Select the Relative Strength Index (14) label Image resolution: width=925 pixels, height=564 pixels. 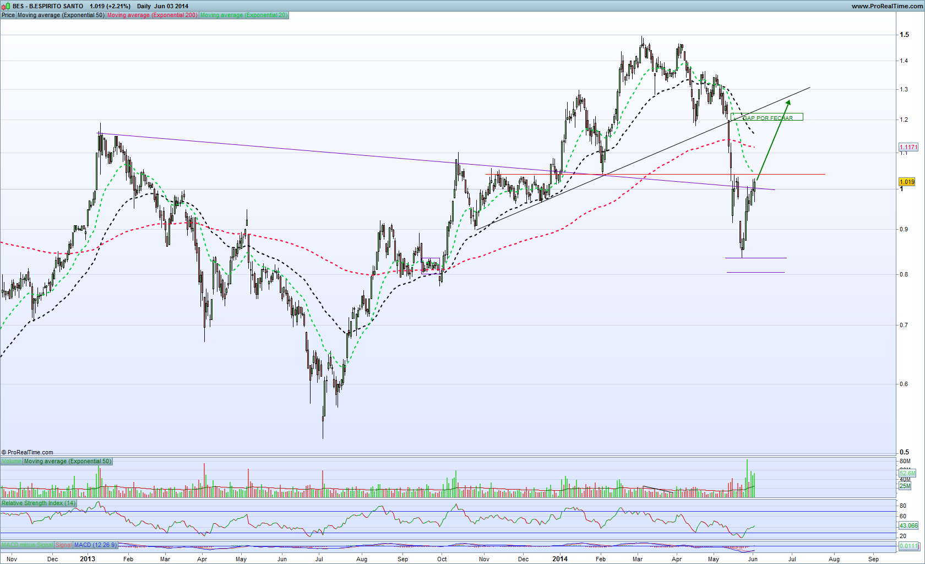(39, 503)
